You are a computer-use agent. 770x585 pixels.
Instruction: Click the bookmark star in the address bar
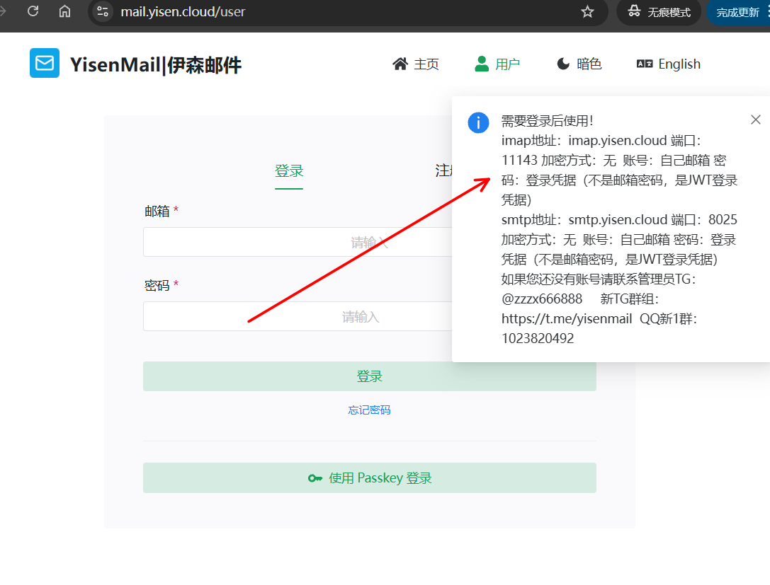pos(587,11)
